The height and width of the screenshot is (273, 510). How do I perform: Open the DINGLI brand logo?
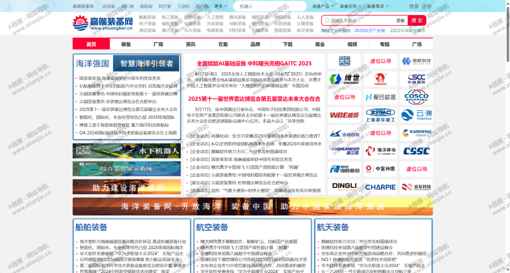pyautogui.click(x=344, y=187)
